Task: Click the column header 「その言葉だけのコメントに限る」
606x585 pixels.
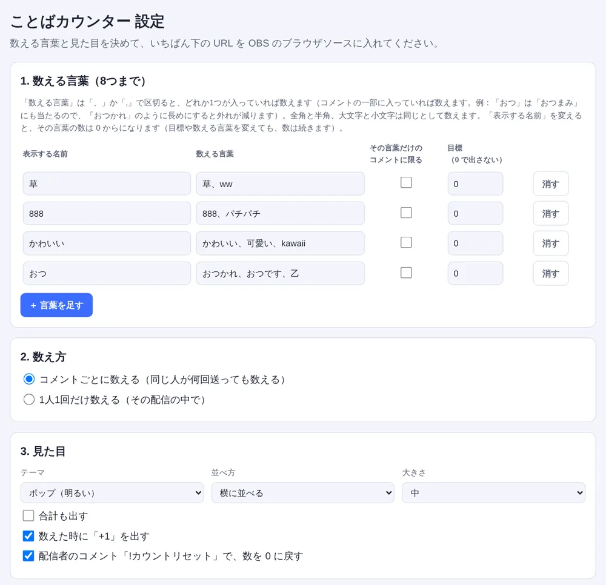Action: (x=396, y=154)
